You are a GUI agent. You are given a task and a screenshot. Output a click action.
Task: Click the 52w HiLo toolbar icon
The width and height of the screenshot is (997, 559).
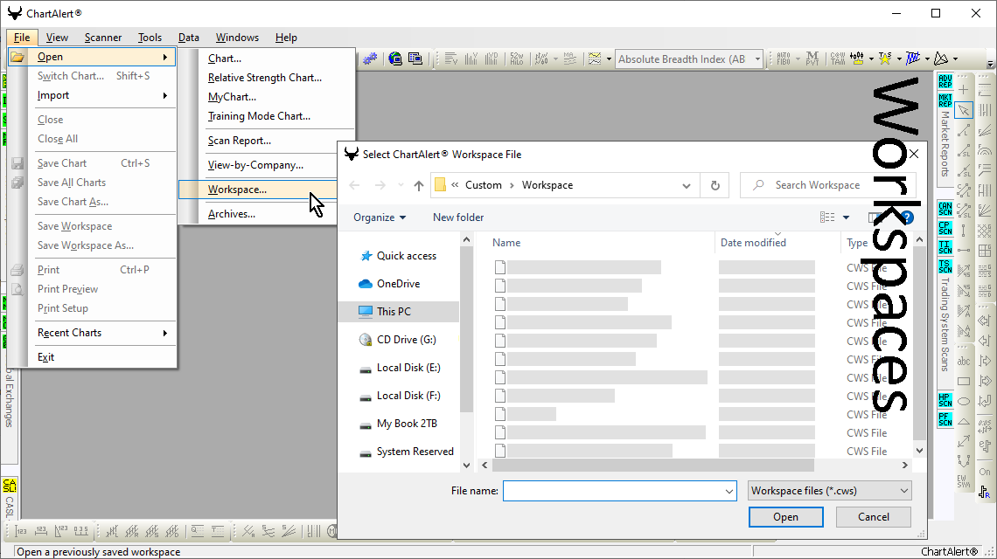(516, 59)
